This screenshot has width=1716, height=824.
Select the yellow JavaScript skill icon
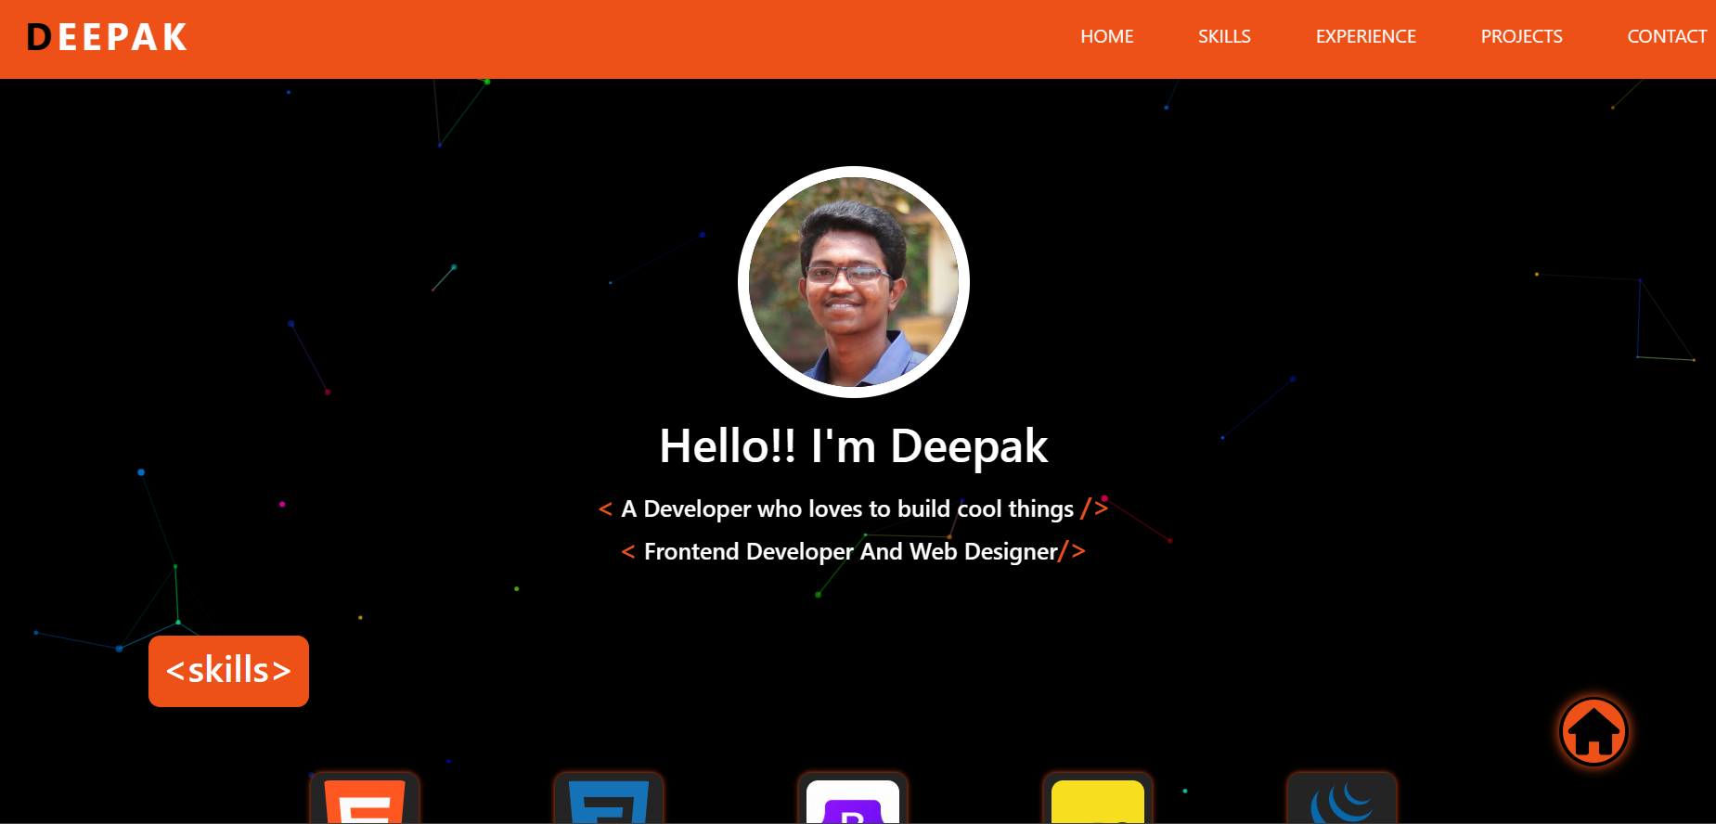pos(1098,798)
